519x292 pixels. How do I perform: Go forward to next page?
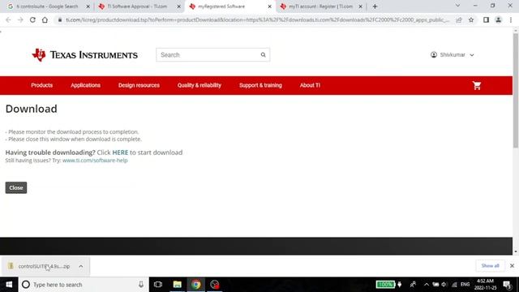20,19
